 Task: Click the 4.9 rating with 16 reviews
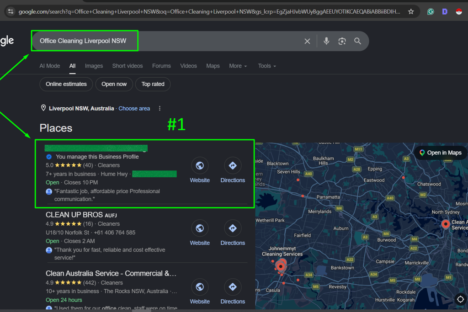(x=69, y=224)
